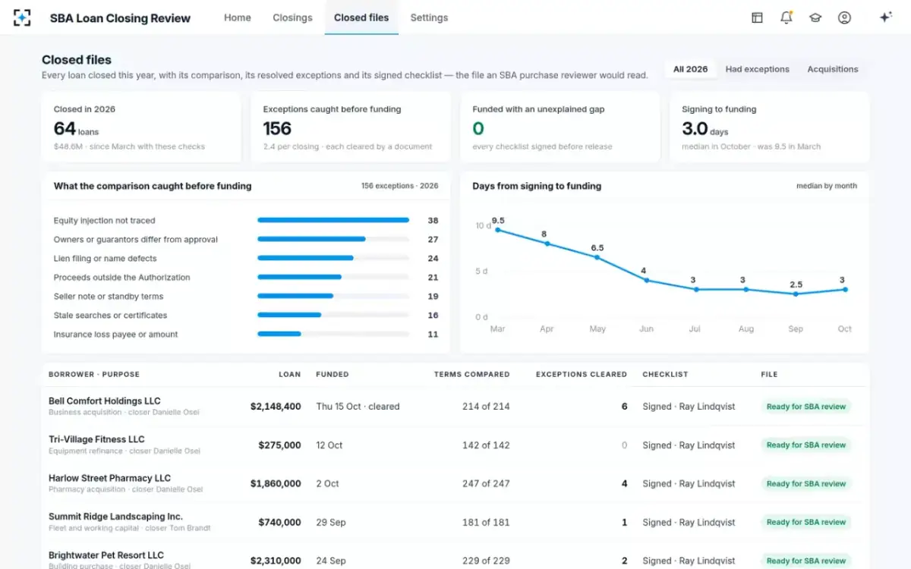Sort by the Loan column header

pos(289,374)
